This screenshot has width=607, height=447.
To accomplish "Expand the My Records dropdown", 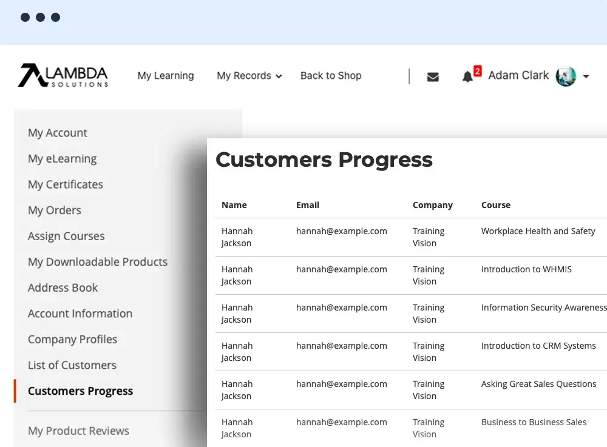I will [x=249, y=76].
